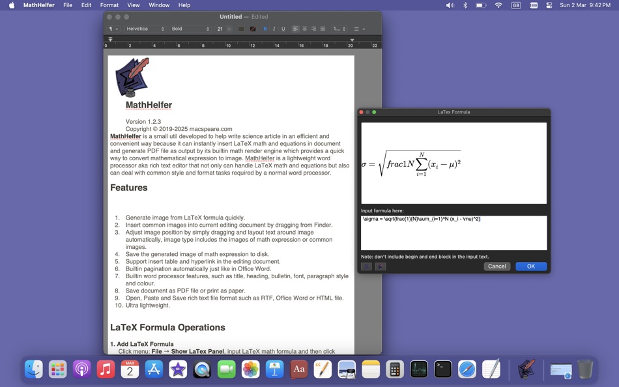The image size is (619, 387).
Task: Expand the font size 21 dropdown arrow
Action: [229, 29]
